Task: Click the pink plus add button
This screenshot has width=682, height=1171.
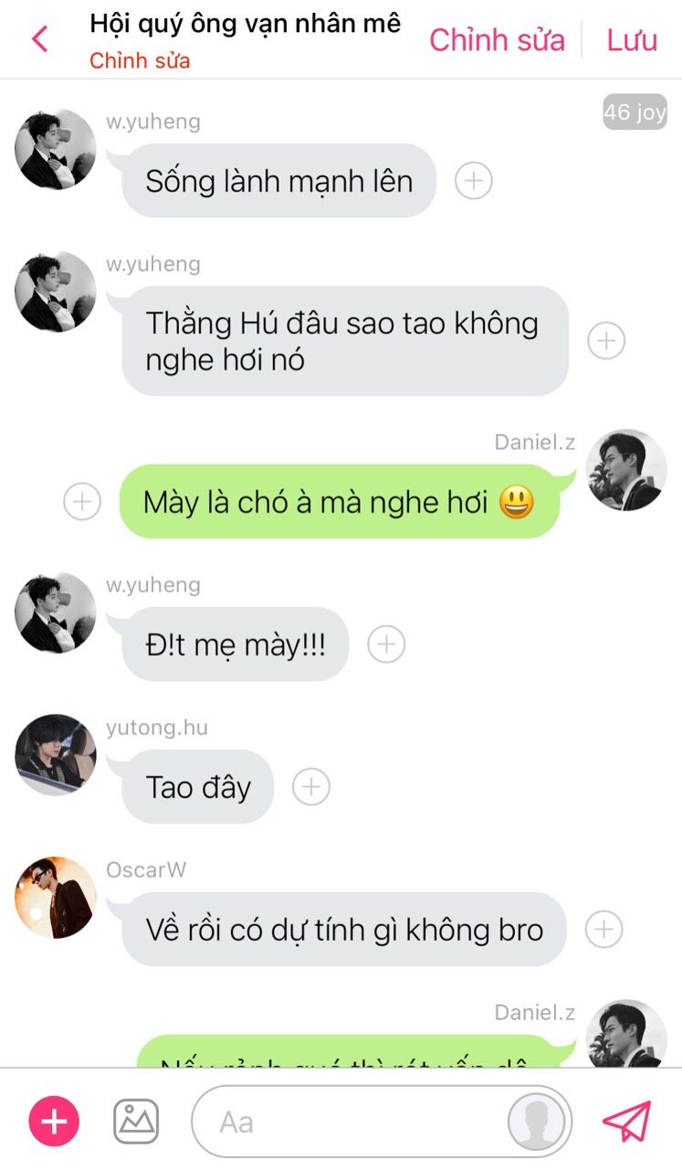Action: coord(55,1121)
